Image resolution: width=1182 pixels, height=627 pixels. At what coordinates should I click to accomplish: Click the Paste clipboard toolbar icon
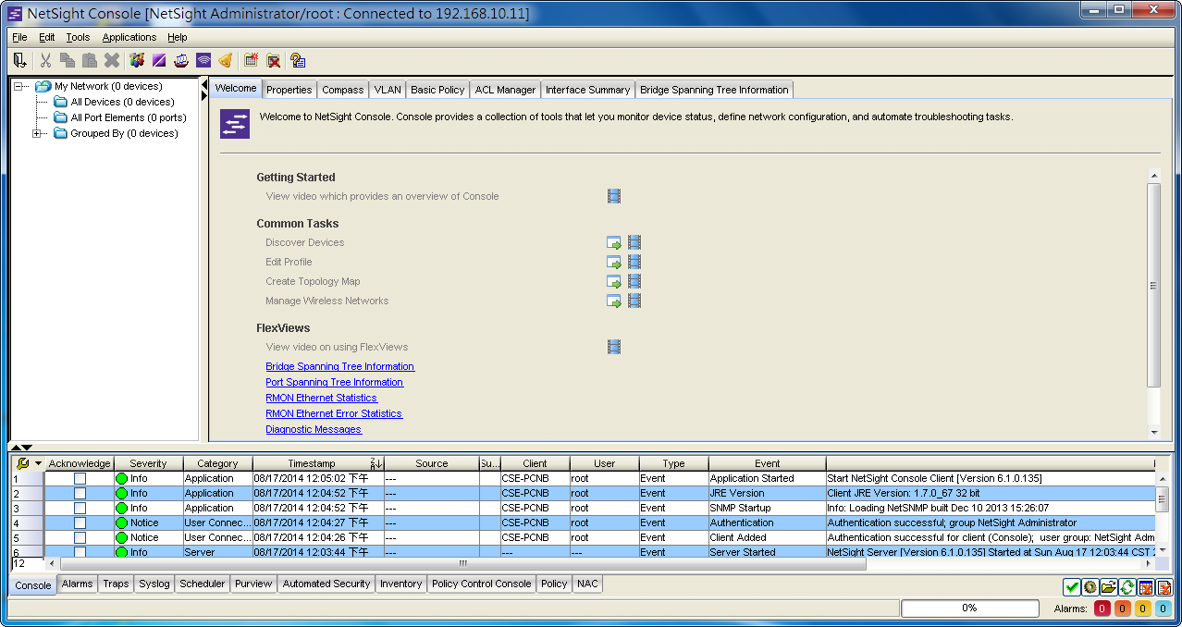(x=90, y=60)
